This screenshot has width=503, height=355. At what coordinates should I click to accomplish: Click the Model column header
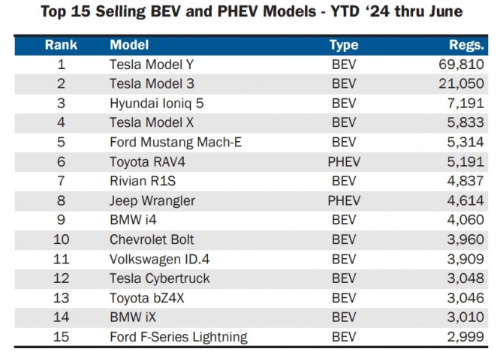(x=129, y=44)
